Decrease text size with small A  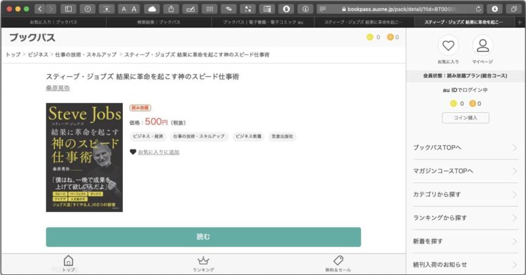click(x=124, y=9)
